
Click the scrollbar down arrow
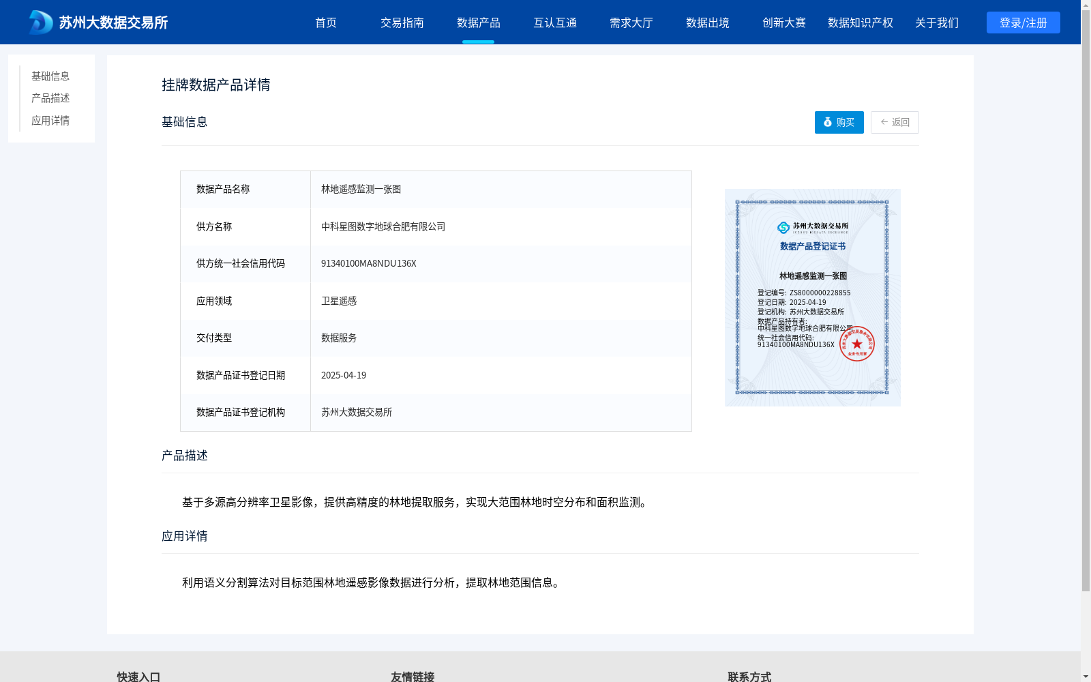coord(1086,677)
